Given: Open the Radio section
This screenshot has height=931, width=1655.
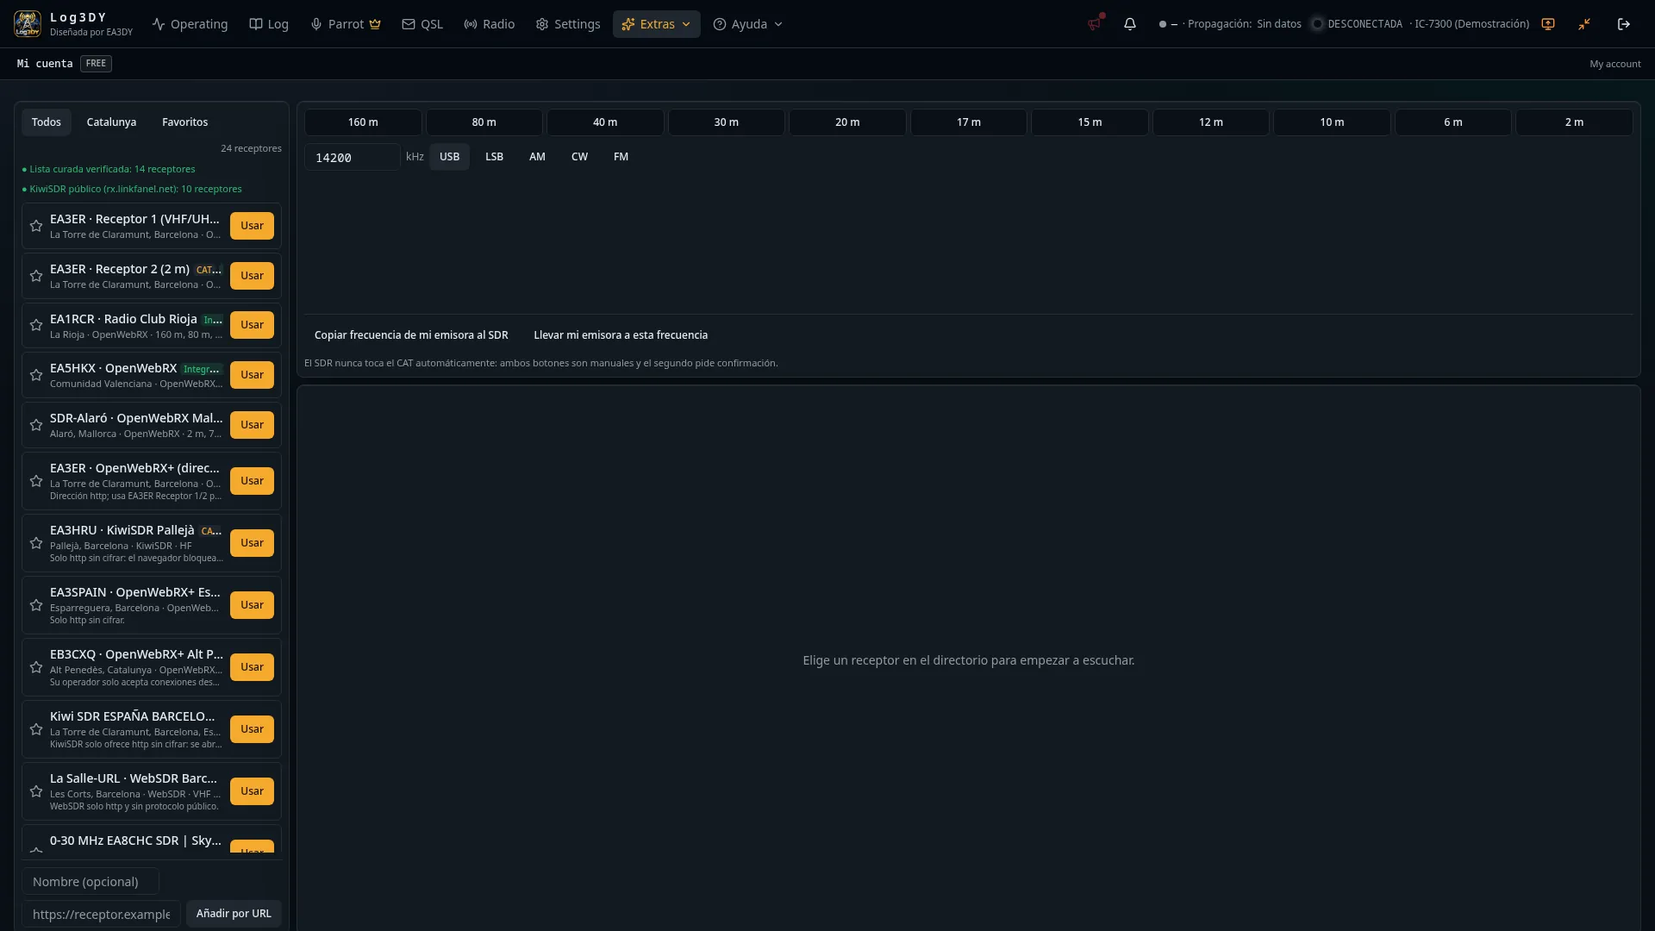Looking at the screenshot, I should coord(490,24).
